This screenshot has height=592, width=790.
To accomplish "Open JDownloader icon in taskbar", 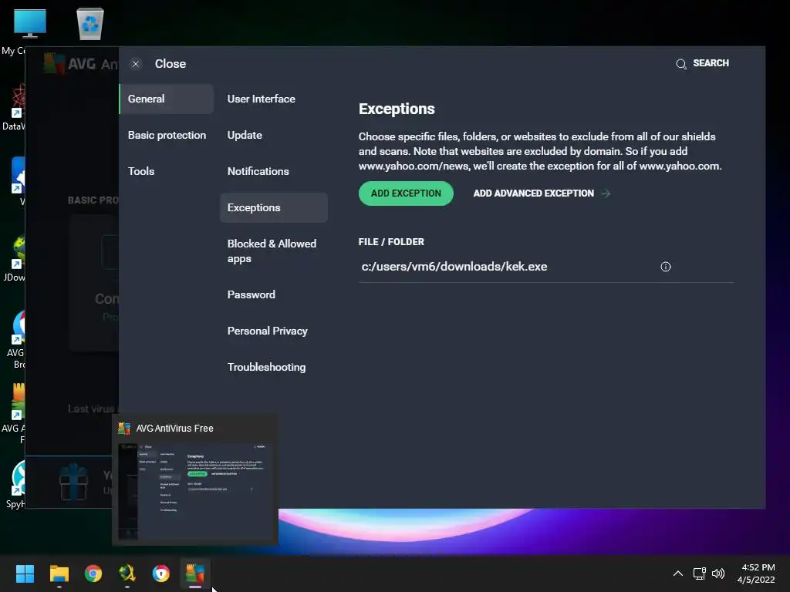I will pyautogui.click(x=127, y=573).
